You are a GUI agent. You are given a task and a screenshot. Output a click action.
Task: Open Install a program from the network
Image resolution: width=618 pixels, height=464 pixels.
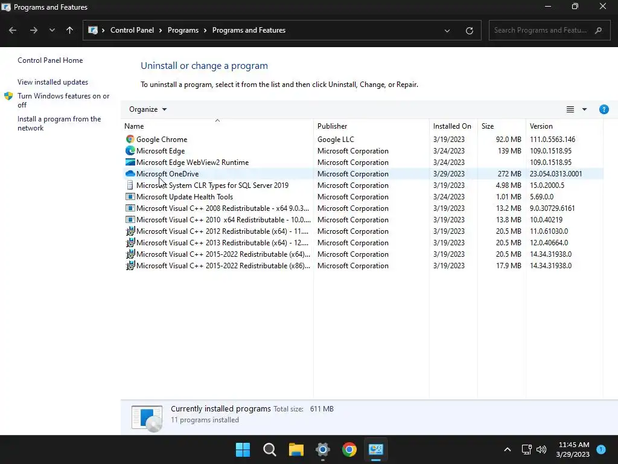[59, 123]
